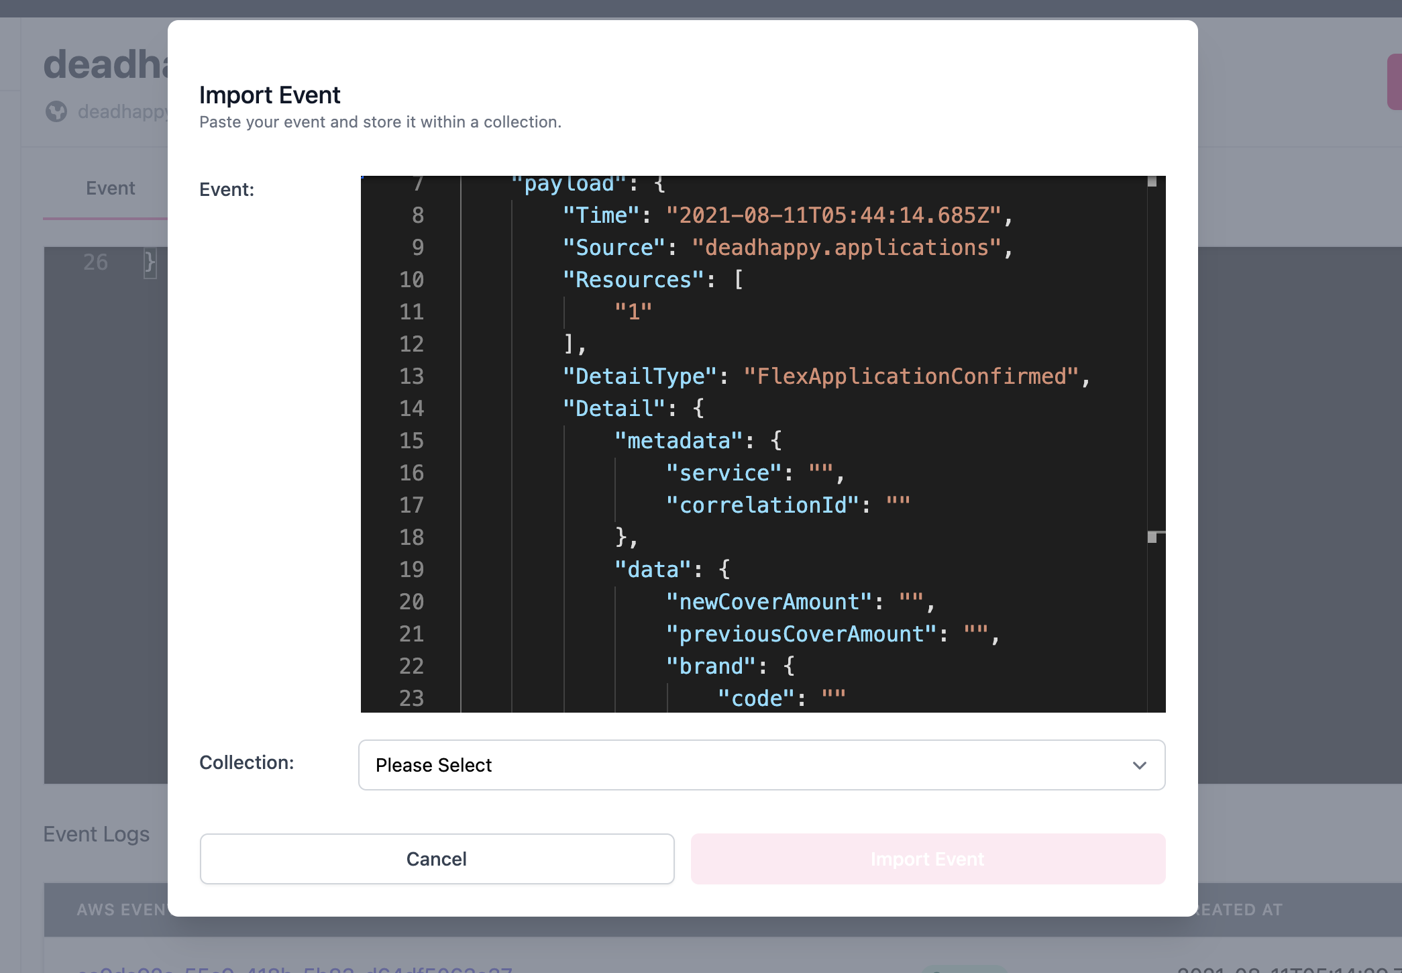Click the "service" key on line 16

coord(724,473)
